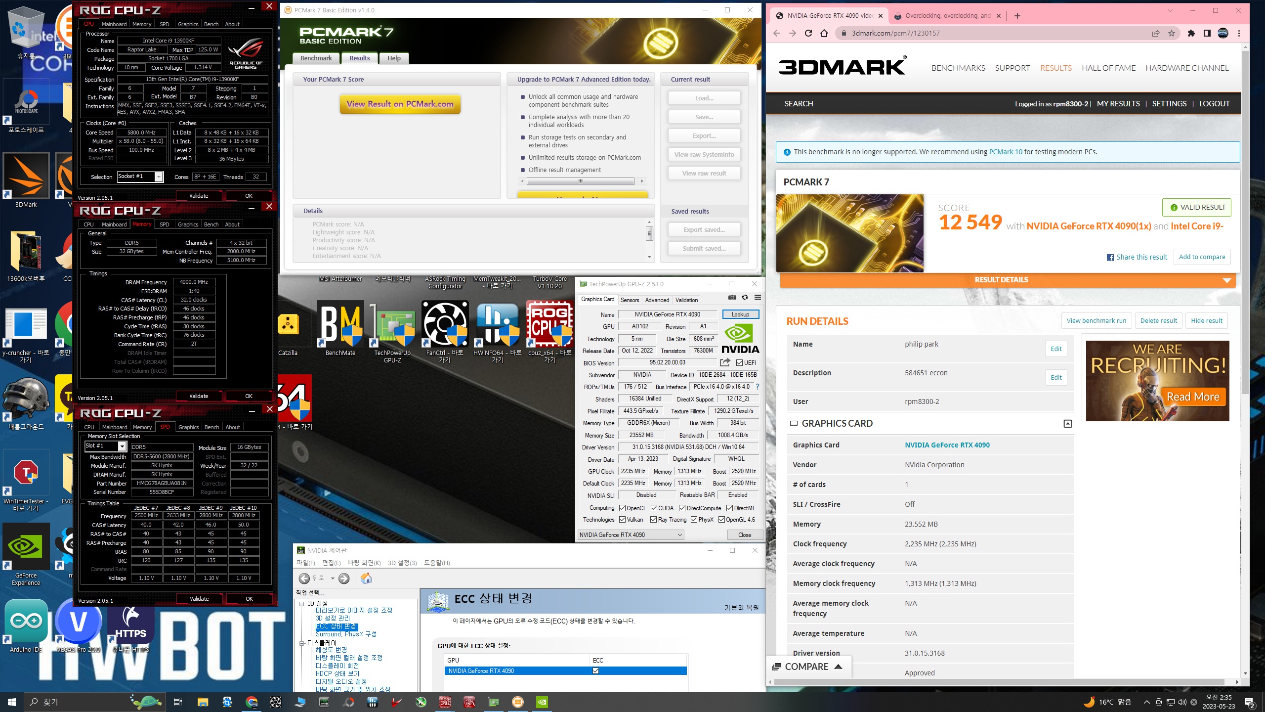1265x712 pixels.
Task: Open the Arduino IDE desktop icon
Action: (26, 625)
